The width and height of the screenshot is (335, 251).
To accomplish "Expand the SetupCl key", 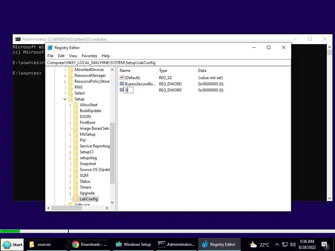I will point(70,152).
